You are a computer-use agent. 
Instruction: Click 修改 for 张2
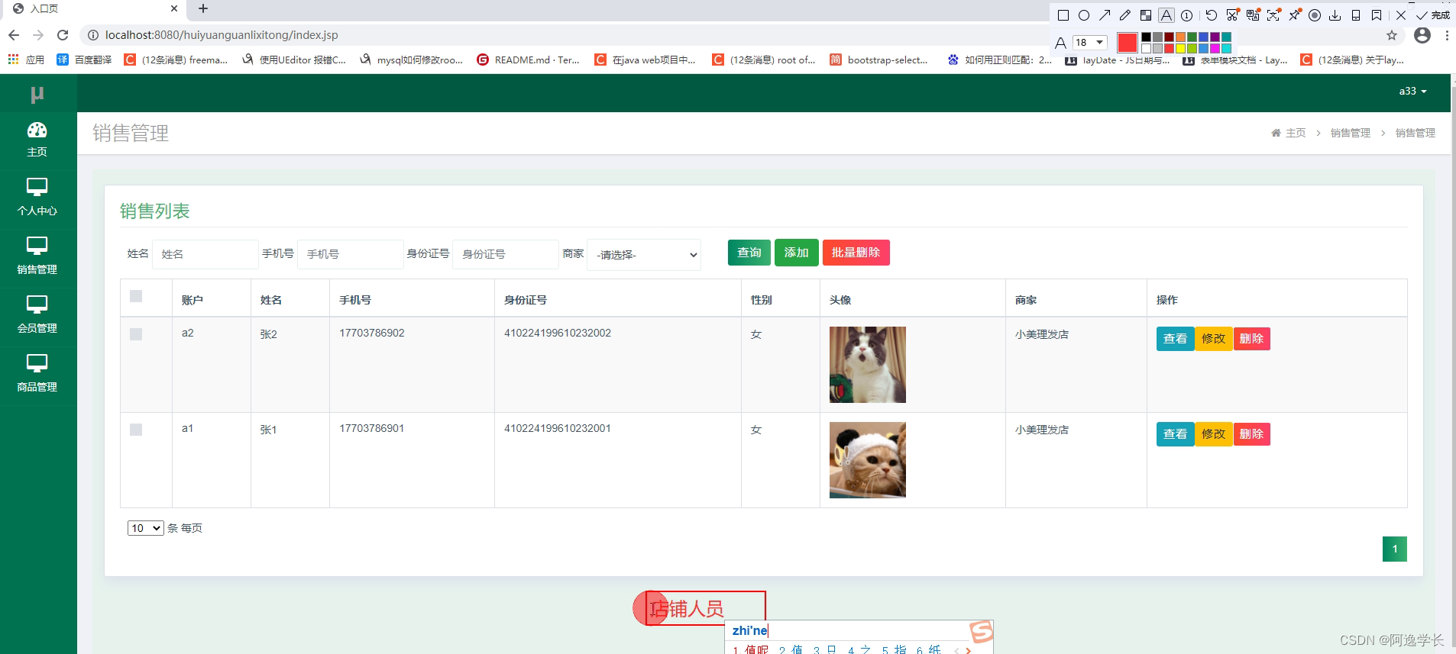[1213, 339]
